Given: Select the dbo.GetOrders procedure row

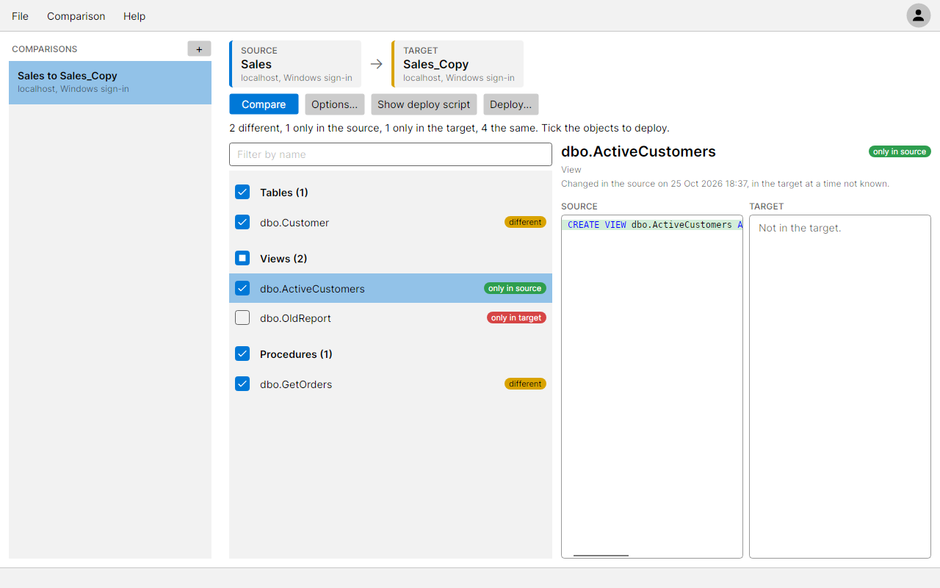Looking at the screenshot, I should point(391,384).
